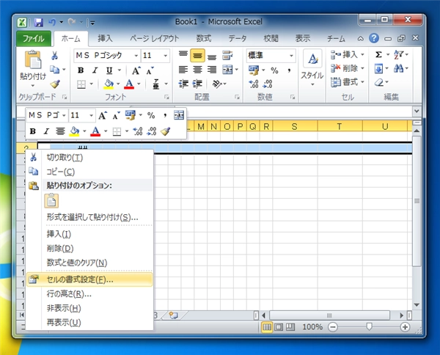Toggle mini toolbar Bold button

[x=32, y=131]
